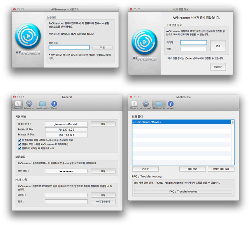Screen dimensions: 249x225
Task: Close the HUB 연결 정보 window
Action: [x=131, y=9]
